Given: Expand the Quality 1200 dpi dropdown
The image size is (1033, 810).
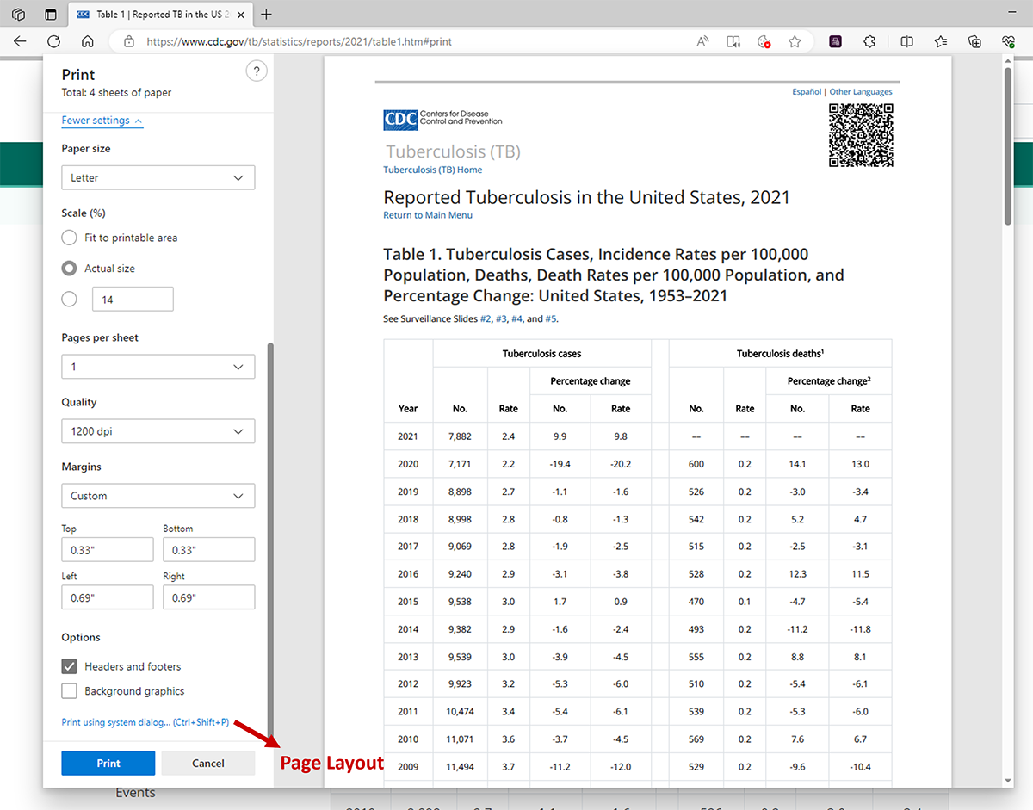Looking at the screenshot, I should (x=158, y=431).
